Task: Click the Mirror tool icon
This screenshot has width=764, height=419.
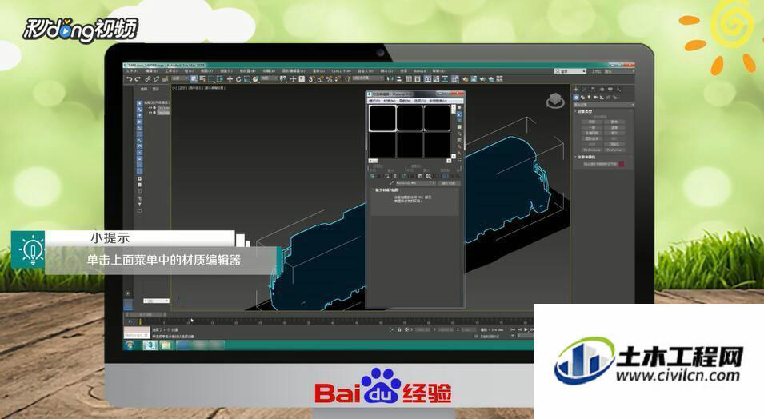Action: pos(390,79)
